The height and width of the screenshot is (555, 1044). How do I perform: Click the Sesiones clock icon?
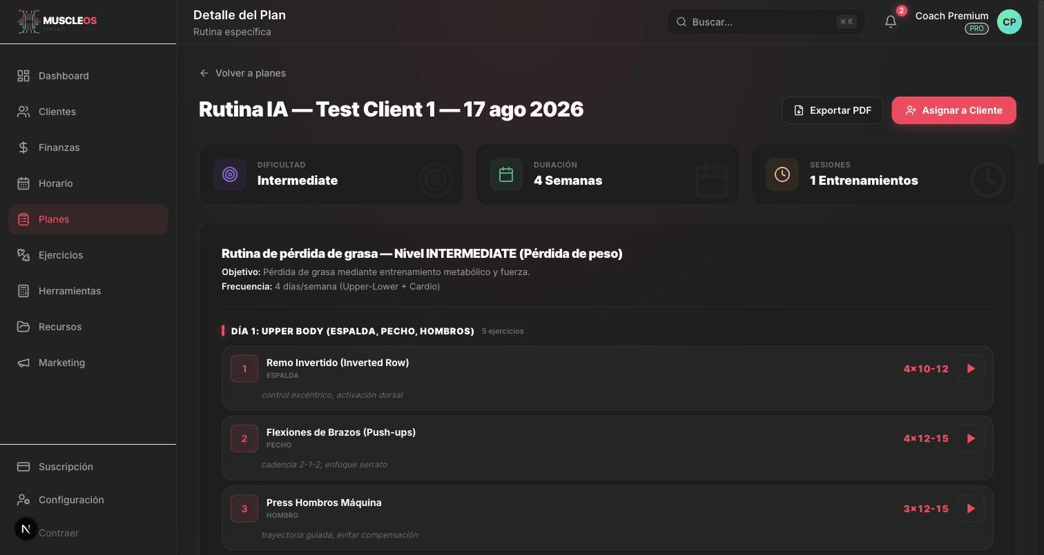point(782,174)
